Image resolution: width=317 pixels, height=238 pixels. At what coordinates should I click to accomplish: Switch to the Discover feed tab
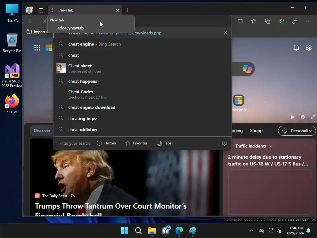pos(42,130)
